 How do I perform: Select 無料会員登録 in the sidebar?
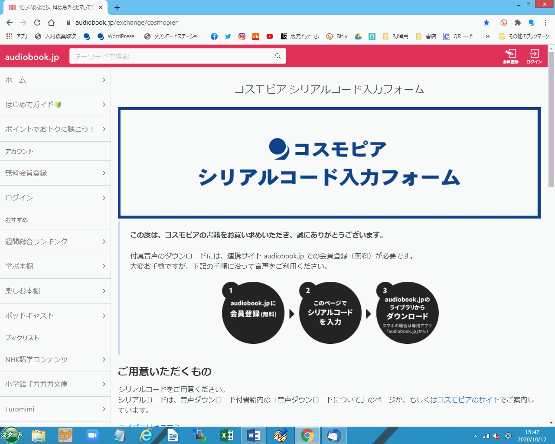pyautogui.click(x=55, y=173)
